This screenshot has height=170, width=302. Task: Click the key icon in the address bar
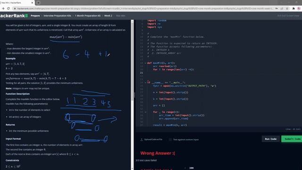277,8
